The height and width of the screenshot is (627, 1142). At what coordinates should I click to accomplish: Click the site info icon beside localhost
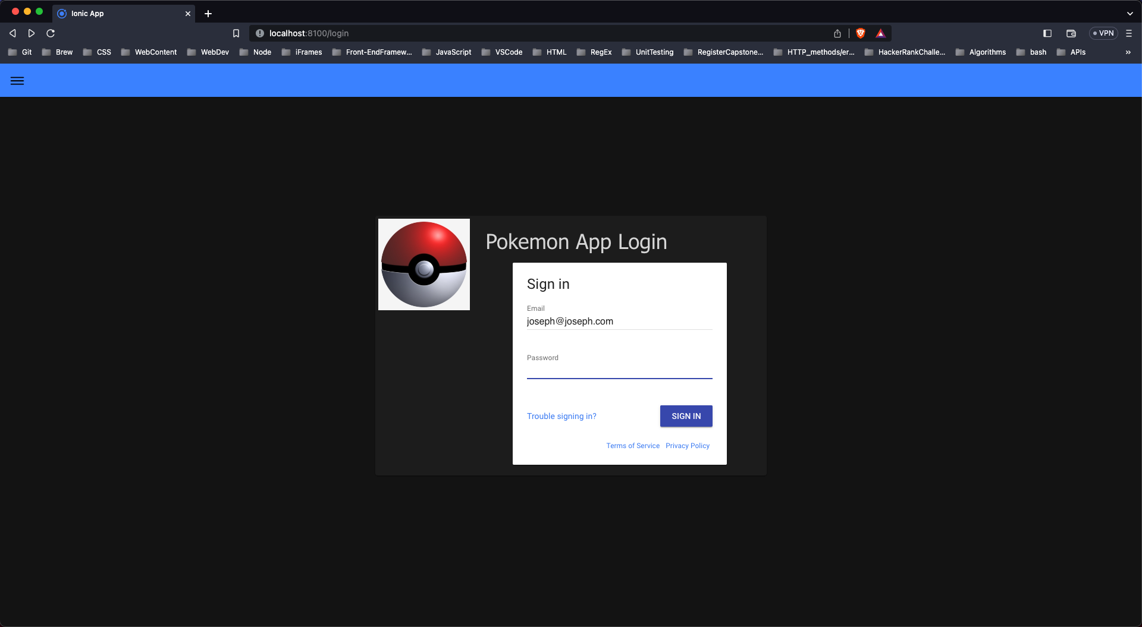click(260, 33)
